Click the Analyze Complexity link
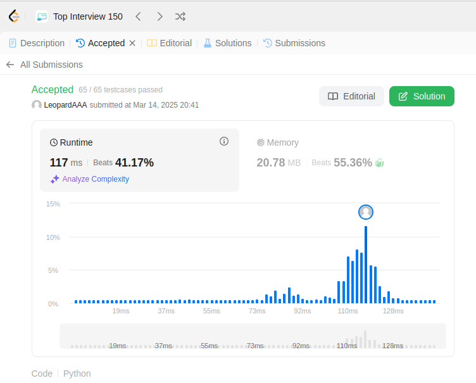The width and height of the screenshot is (476, 383). [x=90, y=179]
